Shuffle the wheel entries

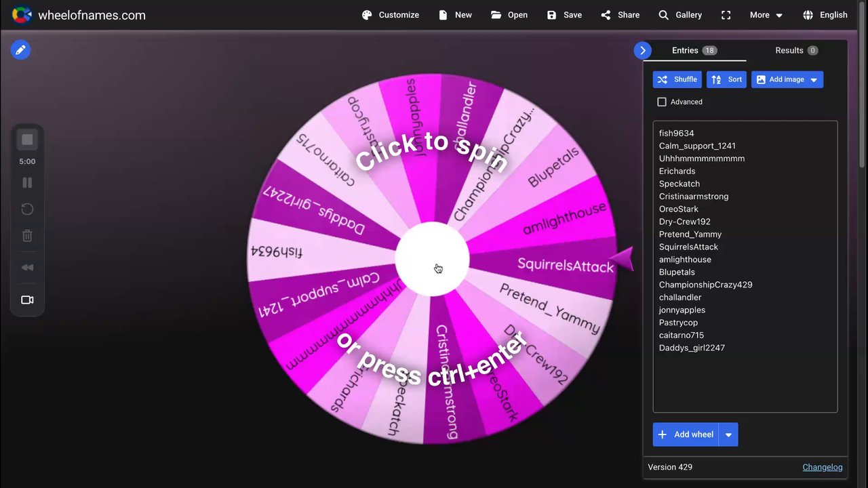(x=677, y=79)
